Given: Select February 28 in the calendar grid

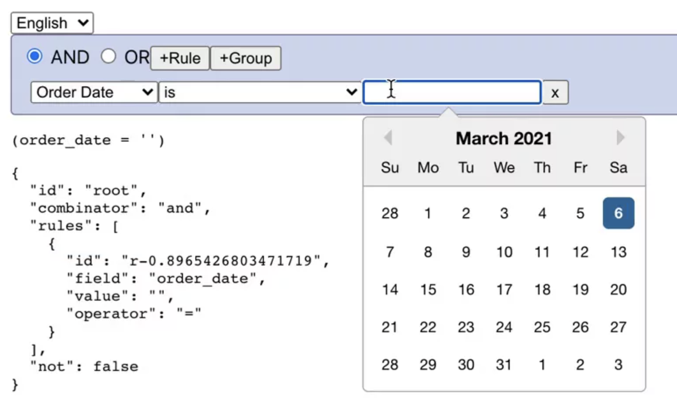Looking at the screenshot, I should point(390,213).
